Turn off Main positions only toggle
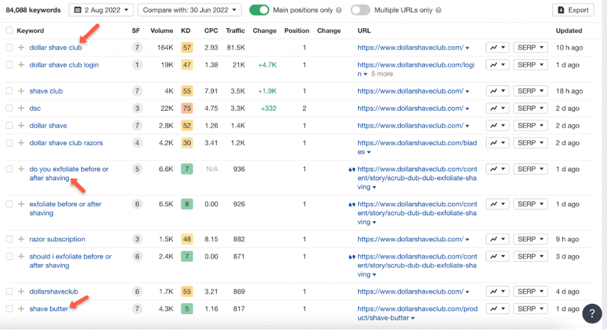Image resolution: width=607 pixels, height=330 pixels. 259,10
